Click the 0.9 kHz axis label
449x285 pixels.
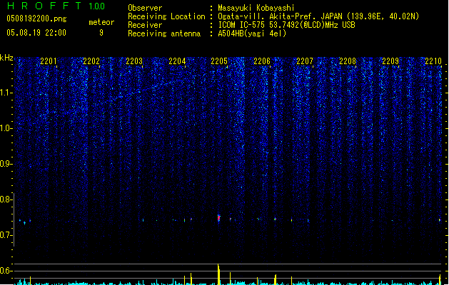(6, 164)
